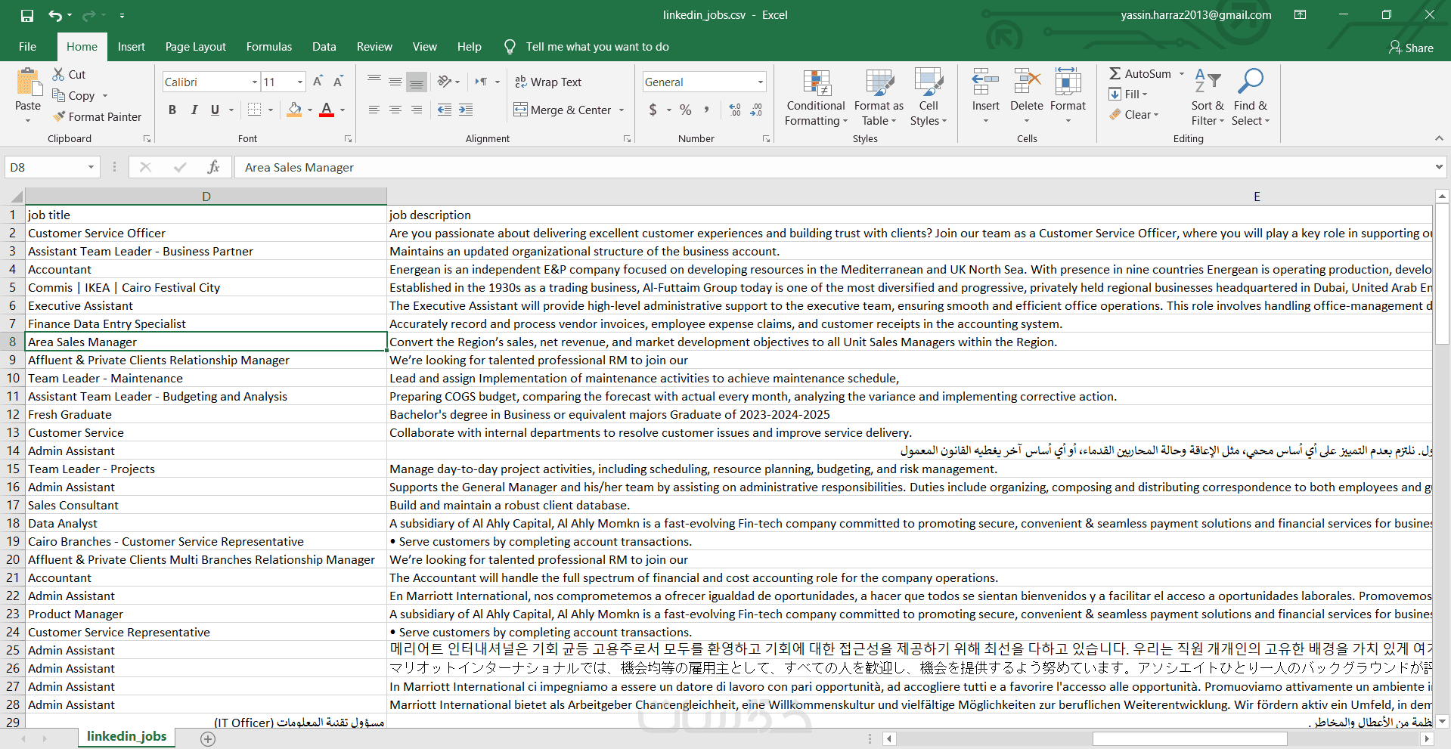Click the Fill button in Editing group
Screen dimensions: 1451x749
(x=1128, y=94)
